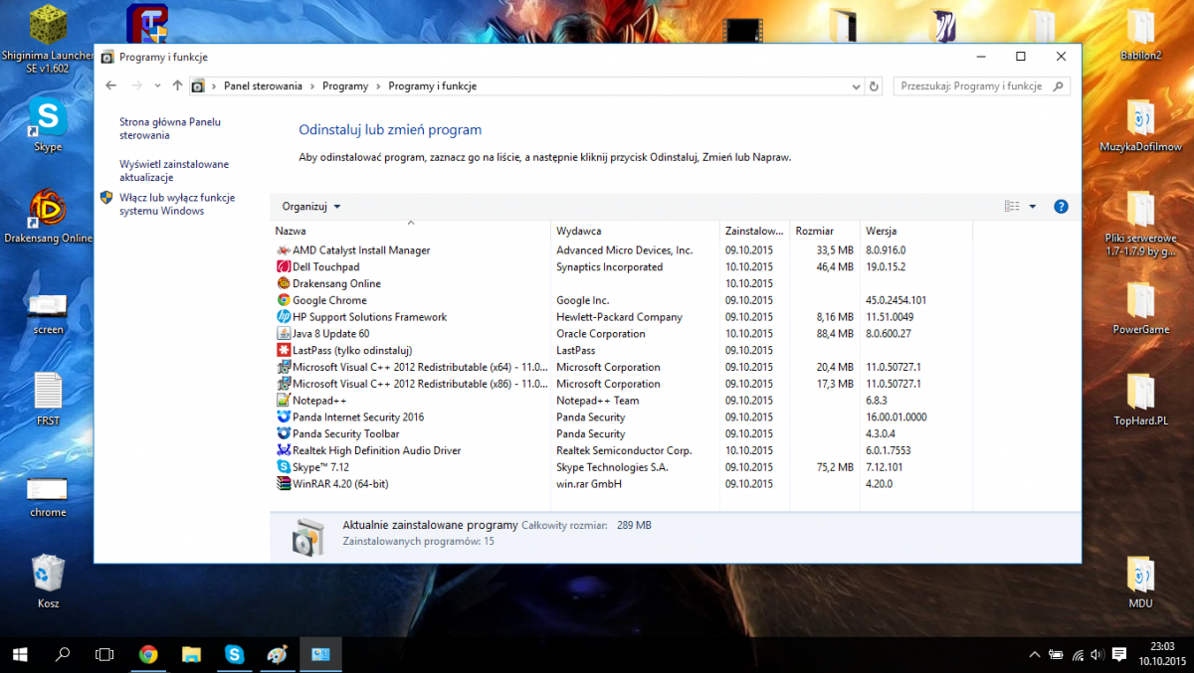Go up one level with up arrow
1194x673 pixels.
(177, 86)
